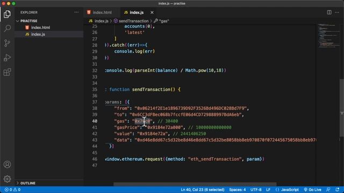Open the Manage gear icon
Image resolution: width=344 pixels, height=193 pixels.
point(7,179)
